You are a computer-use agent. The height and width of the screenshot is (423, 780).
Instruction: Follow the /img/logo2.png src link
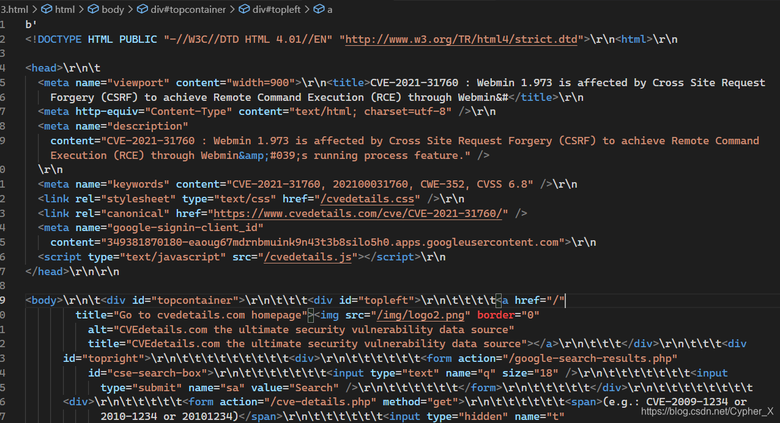[x=421, y=315]
